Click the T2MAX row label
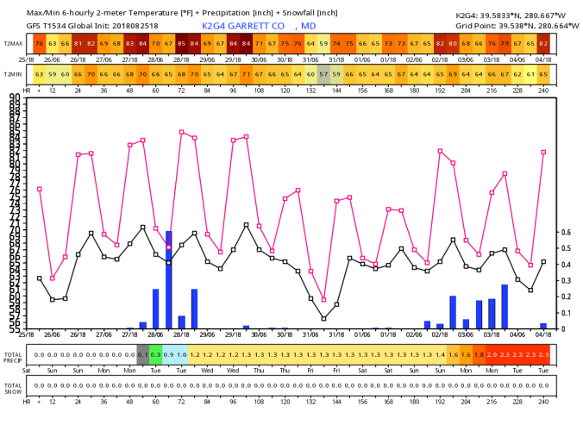 coord(13,43)
